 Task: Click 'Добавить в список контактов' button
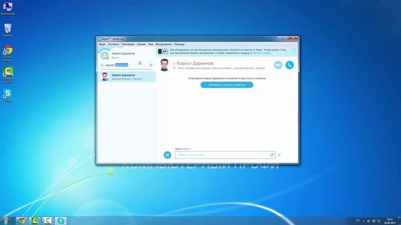click(x=227, y=85)
